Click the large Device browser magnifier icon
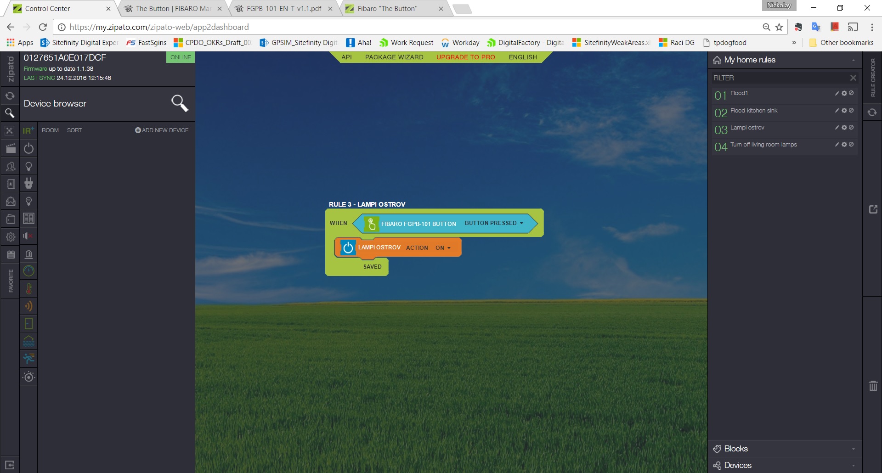The width and height of the screenshot is (882, 473). point(180,103)
